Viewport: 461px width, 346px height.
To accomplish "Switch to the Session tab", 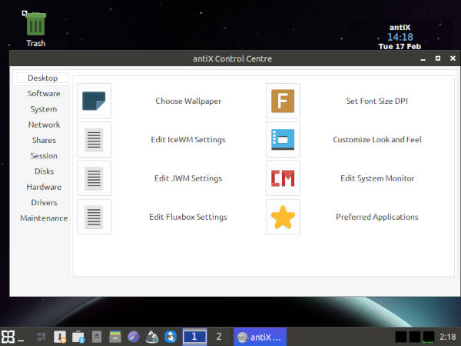I will pos(44,156).
